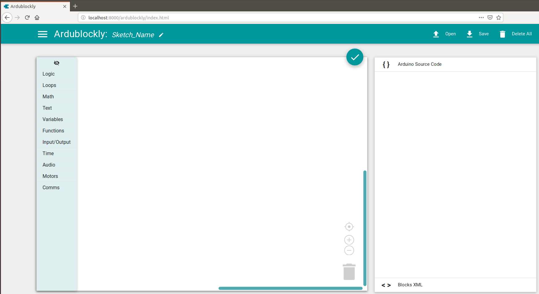Toggle the tracking protection shield icon

[490, 18]
